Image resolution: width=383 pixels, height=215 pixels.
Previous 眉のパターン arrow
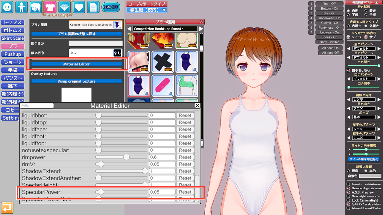349,49
